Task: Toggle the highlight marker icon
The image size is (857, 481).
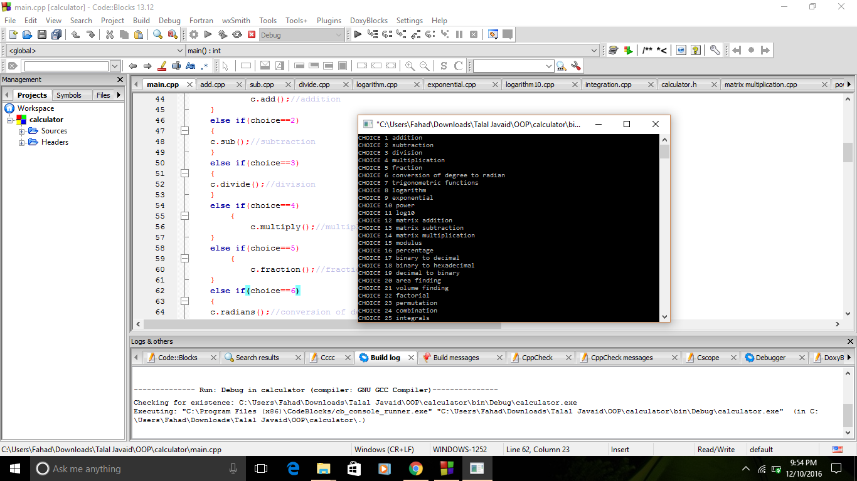Action: [x=162, y=66]
